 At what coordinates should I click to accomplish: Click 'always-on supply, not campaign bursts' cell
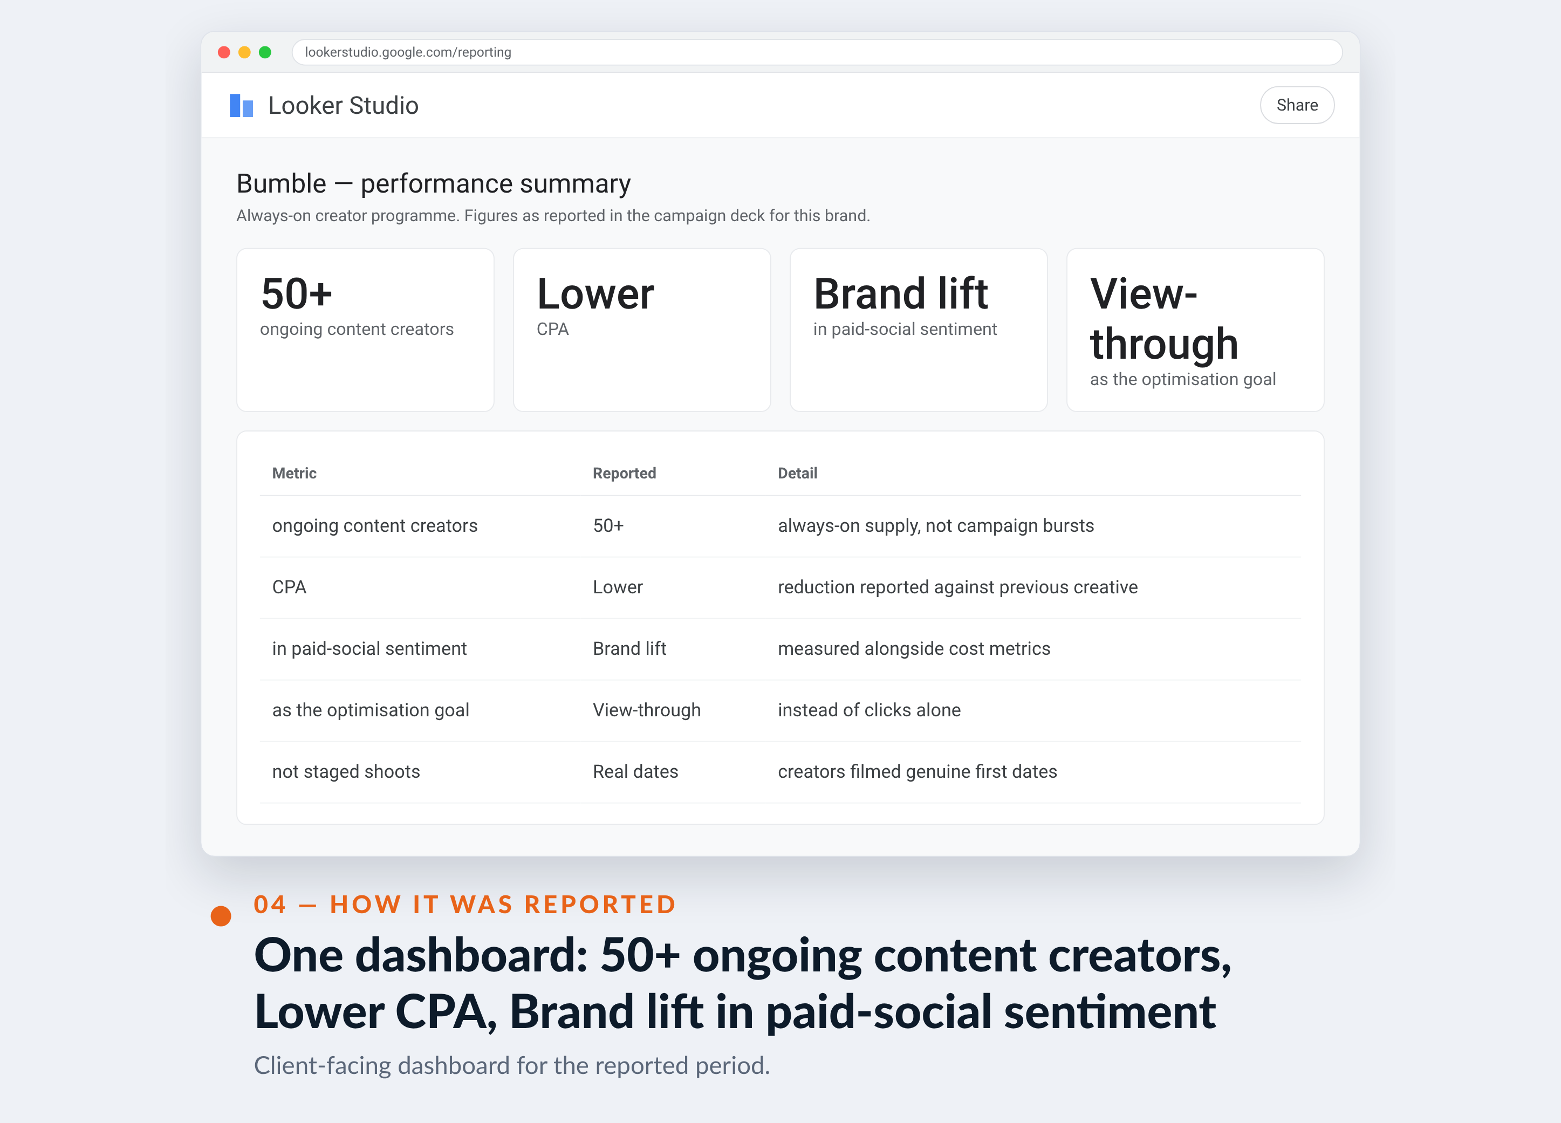(936, 526)
